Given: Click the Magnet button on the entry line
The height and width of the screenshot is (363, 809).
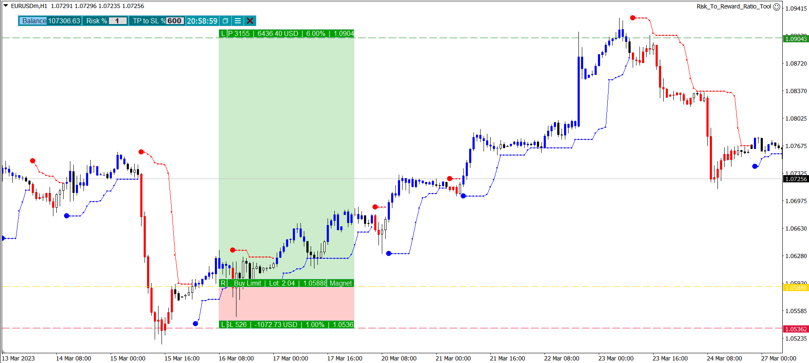Looking at the screenshot, I should coord(341,283).
